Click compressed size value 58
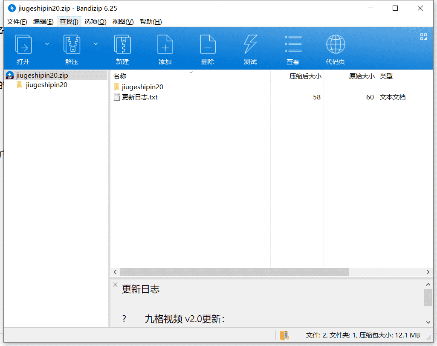This screenshot has height=346, width=437. 317,97
